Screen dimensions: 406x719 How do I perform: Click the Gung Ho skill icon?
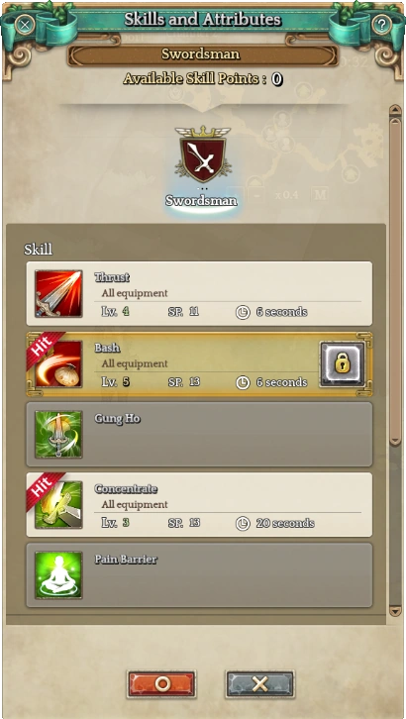point(58,434)
